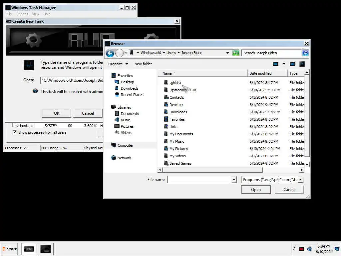Click the Favorites star icon in sidebar
The image size is (341, 256).
point(114,76)
